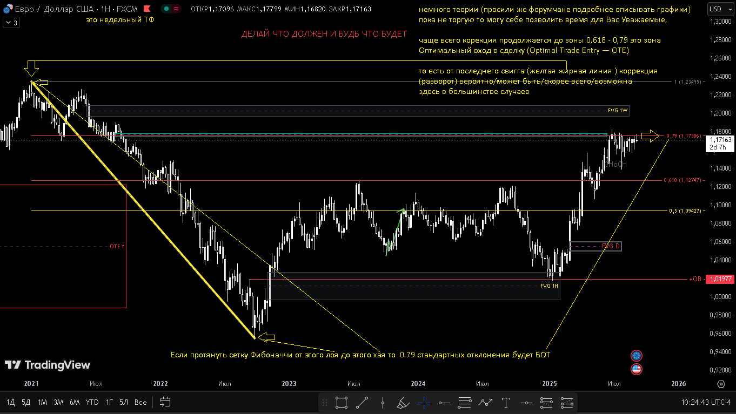
Task: Choose the text annotation tool
Action: [x=506, y=402]
